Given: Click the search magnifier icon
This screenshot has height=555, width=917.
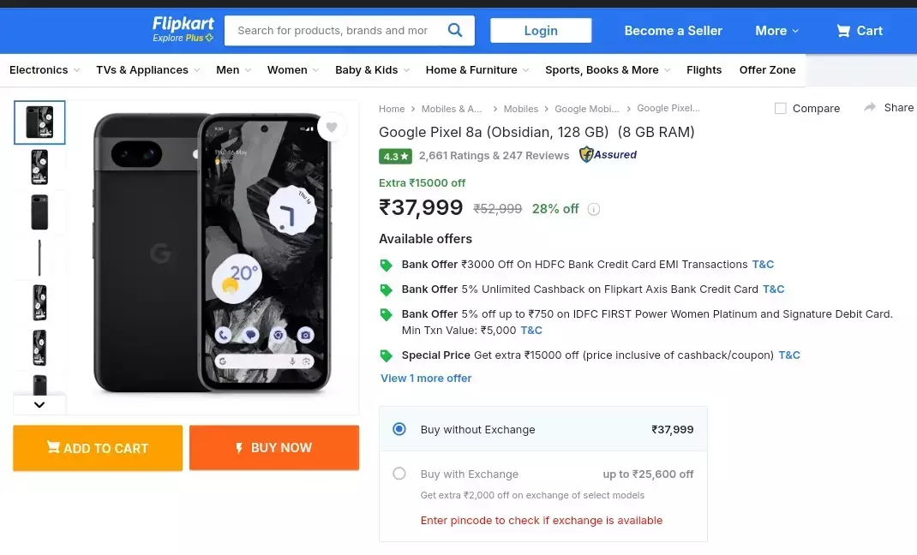Looking at the screenshot, I should click(x=455, y=31).
